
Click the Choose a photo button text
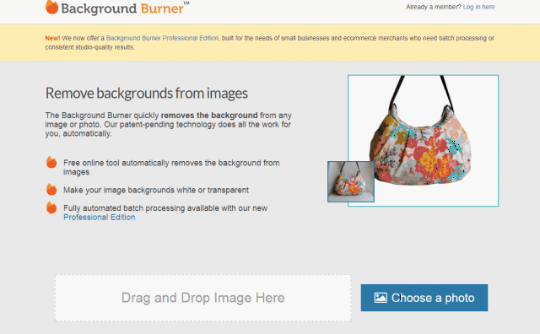pyautogui.click(x=433, y=298)
